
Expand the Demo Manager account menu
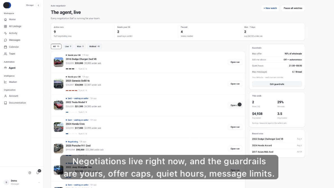(22, 182)
